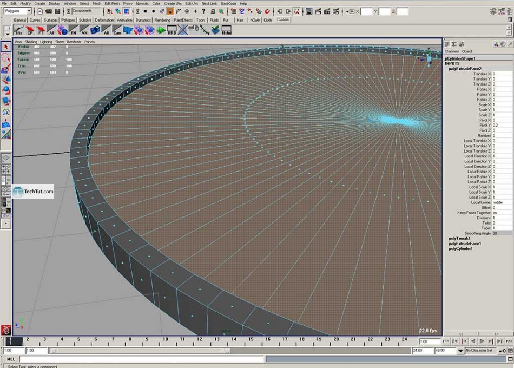
Task: Click the Cam shelf button
Action: pyautogui.click(x=117, y=30)
